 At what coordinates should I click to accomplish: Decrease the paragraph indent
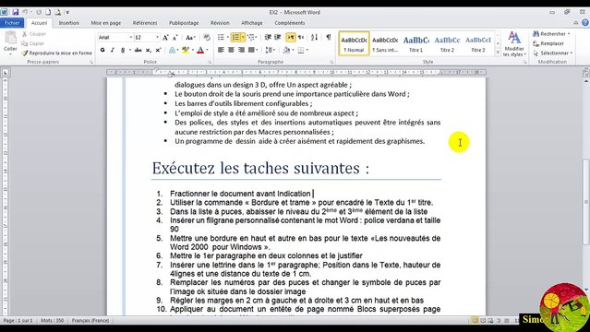(268, 37)
